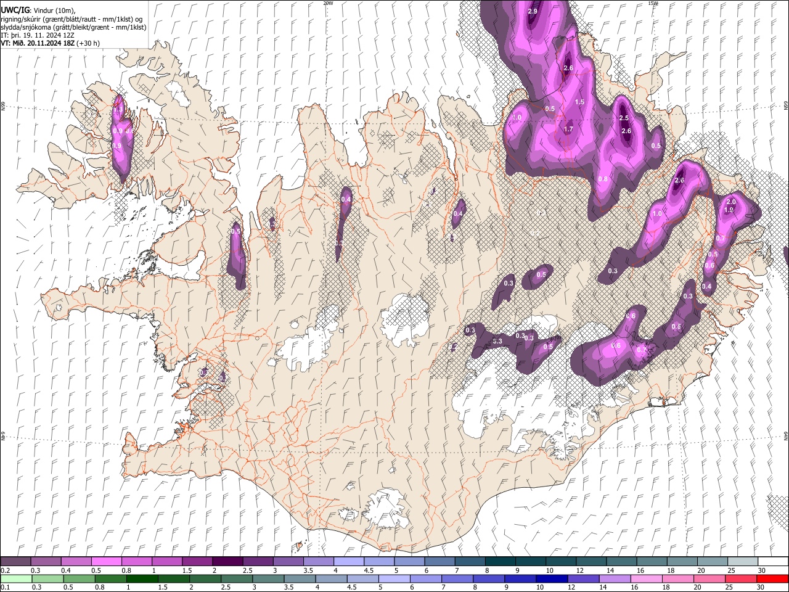
Task: Select the '1.5' precipitation value on the map
Action: click(579, 102)
